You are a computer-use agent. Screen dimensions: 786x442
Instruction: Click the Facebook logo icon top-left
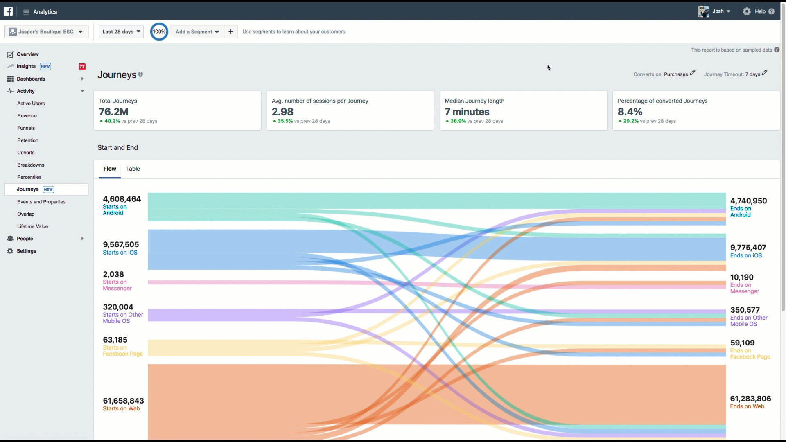coord(8,10)
